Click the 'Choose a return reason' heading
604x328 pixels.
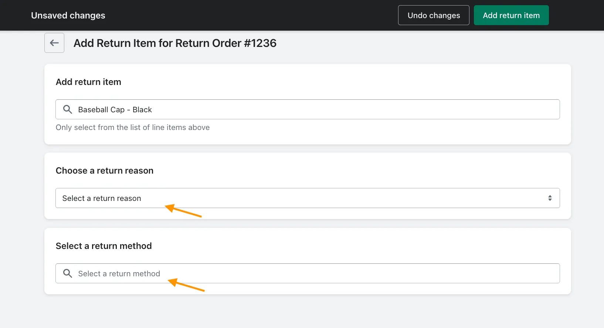[105, 171]
